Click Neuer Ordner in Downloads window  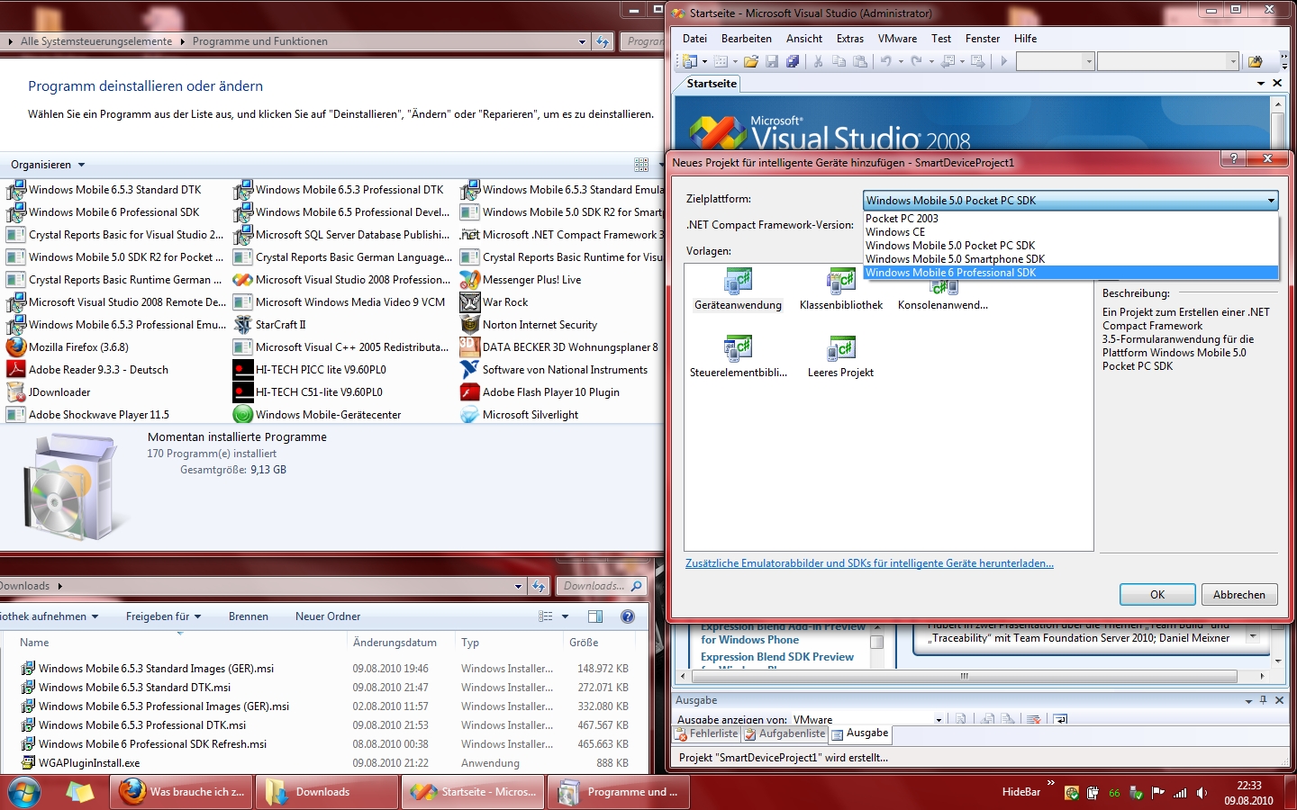pyautogui.click(x=328, y=616)
